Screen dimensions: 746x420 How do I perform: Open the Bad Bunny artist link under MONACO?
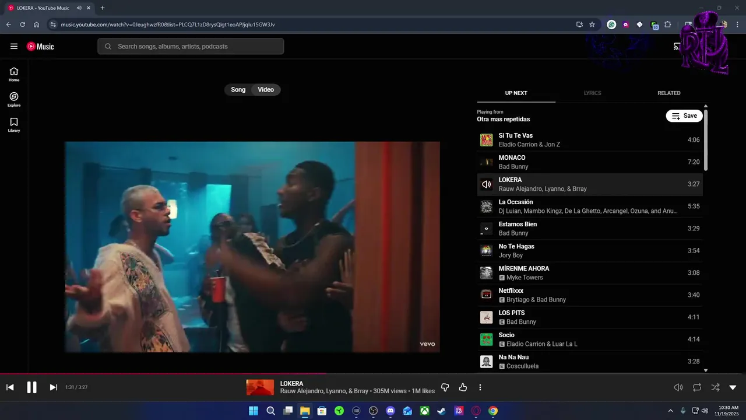coord(513,167)
